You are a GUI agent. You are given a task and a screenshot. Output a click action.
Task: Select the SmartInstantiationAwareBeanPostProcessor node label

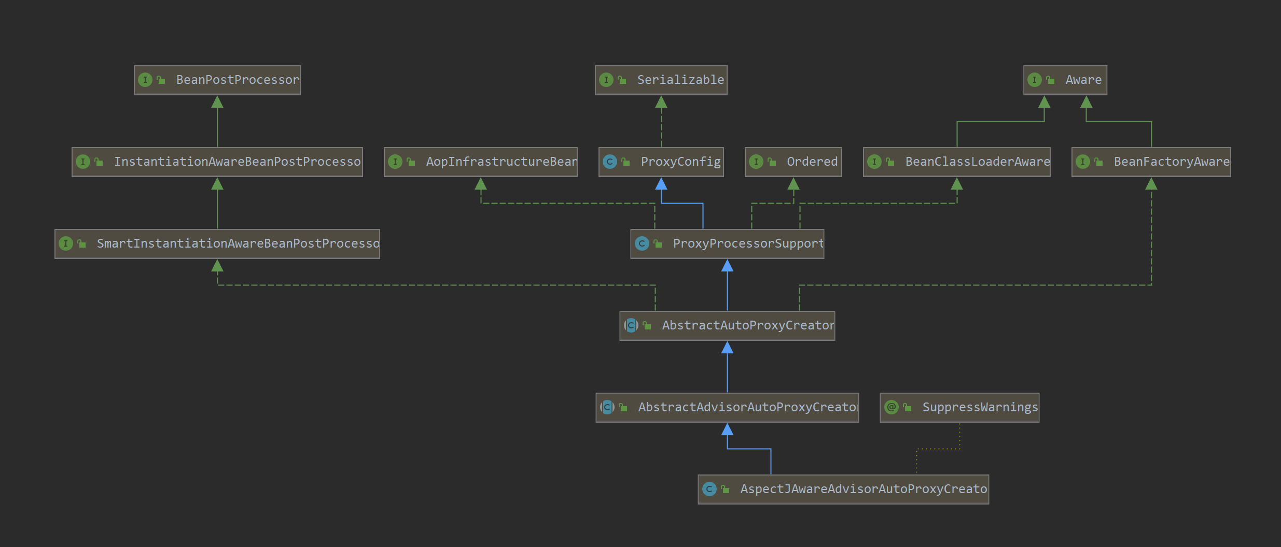click(238, 243)
